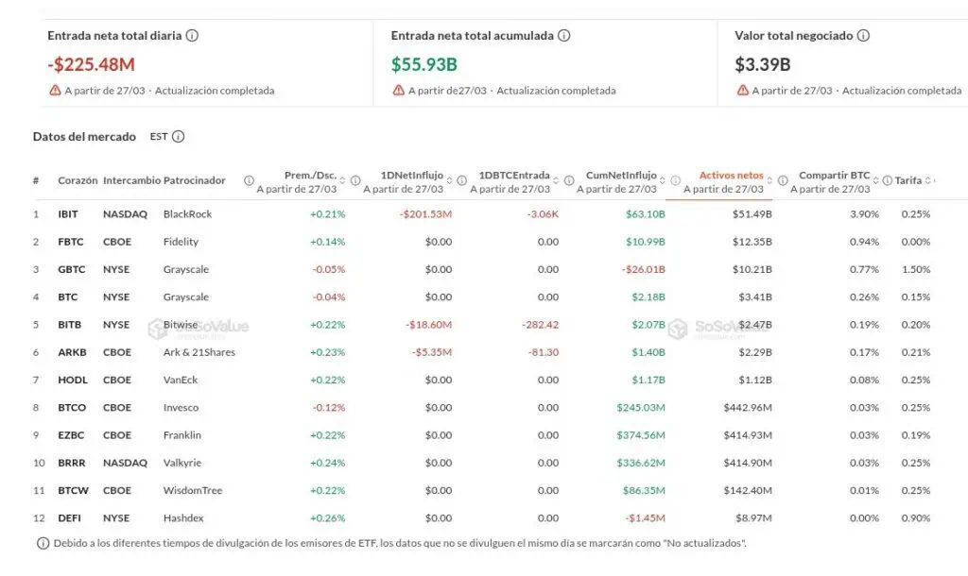Click info icon beside Entrada neta total acumulada

tap(563, 36)
